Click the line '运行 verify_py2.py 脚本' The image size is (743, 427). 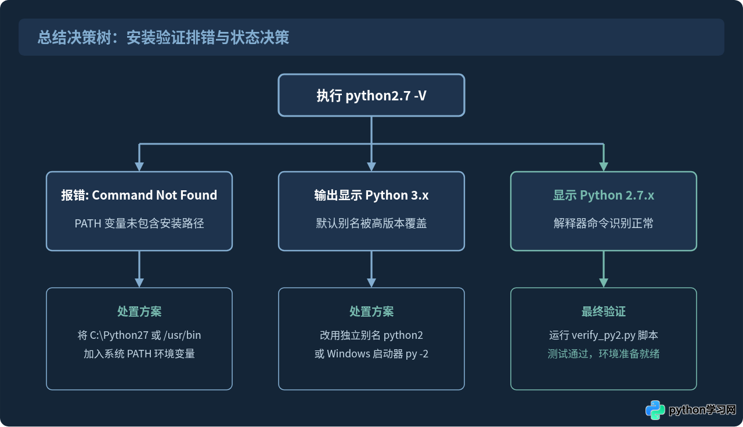point(604,335)
